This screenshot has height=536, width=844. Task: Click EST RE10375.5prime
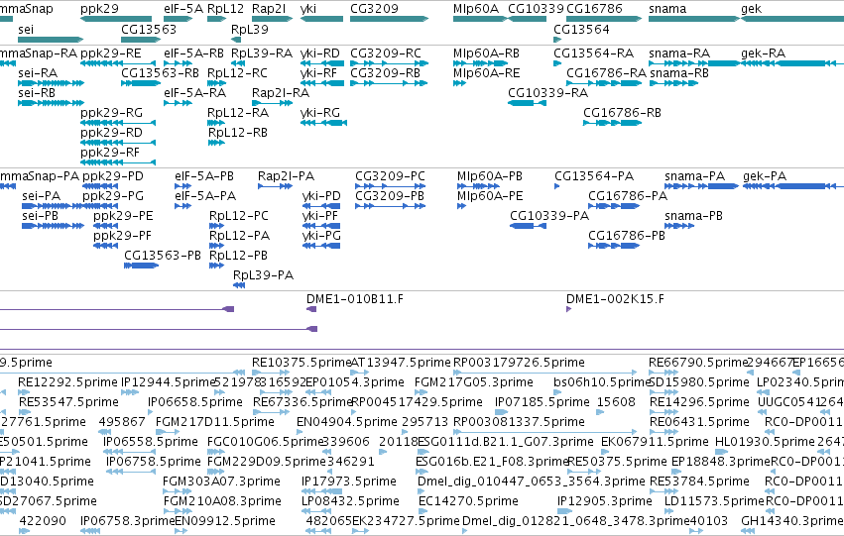[x=301, y=363]
